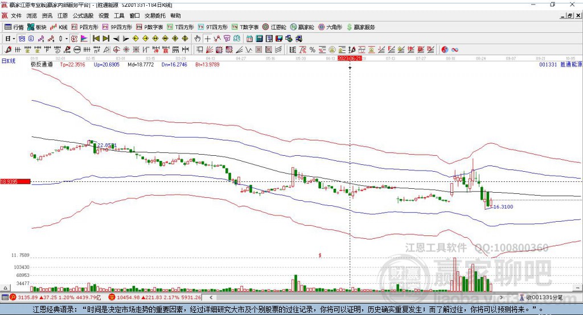Click the red gold-symbol ratio icon

371,50
